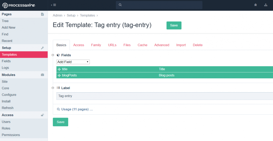
Task: Click the Fields cube icon
Action: 58,55
